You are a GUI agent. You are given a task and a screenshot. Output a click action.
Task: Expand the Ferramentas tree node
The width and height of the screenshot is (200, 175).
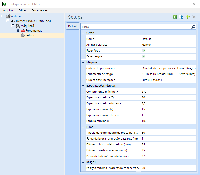click(x=18, y=31)
